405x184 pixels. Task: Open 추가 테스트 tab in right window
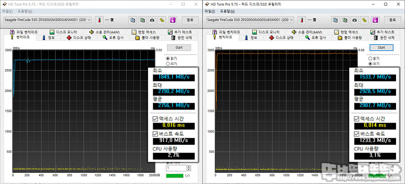point(382,32)
